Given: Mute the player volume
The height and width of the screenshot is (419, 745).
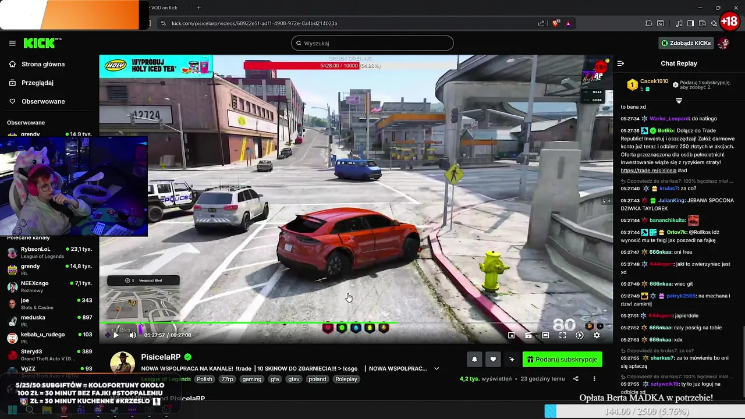Looking at the screenshot, I should pyautogui.click(x=133, y=335).
